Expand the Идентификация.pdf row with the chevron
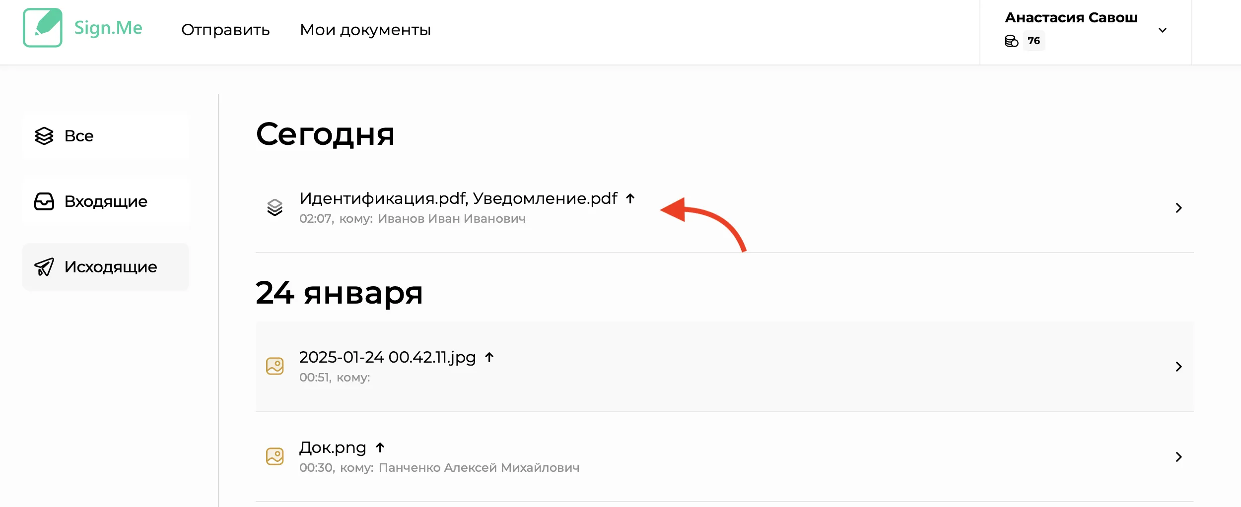This screenshot has width=1241, height=507. tap(1179, 208)
